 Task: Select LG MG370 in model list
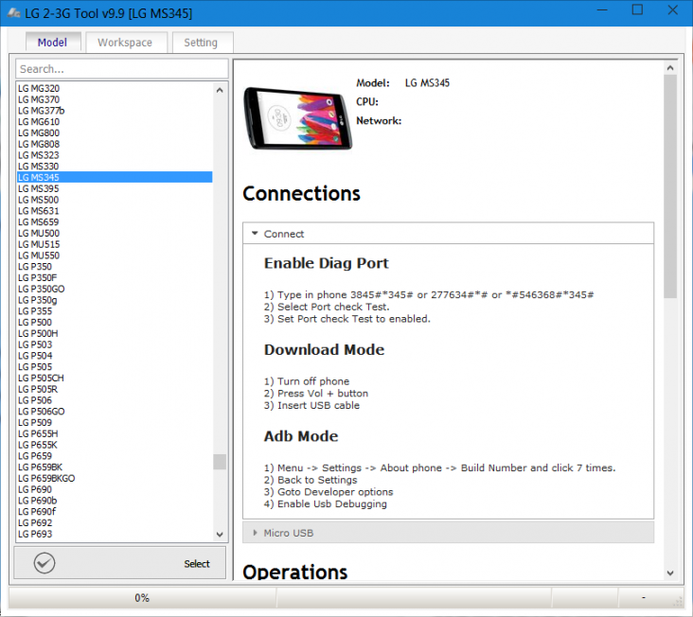115,99
